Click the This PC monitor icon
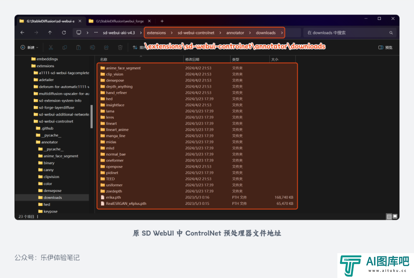 (x=79, y=33)
